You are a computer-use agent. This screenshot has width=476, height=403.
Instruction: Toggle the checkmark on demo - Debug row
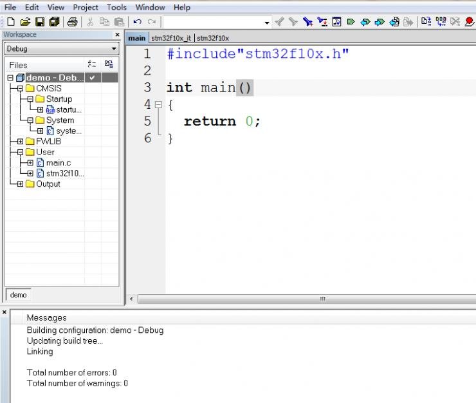93,78
